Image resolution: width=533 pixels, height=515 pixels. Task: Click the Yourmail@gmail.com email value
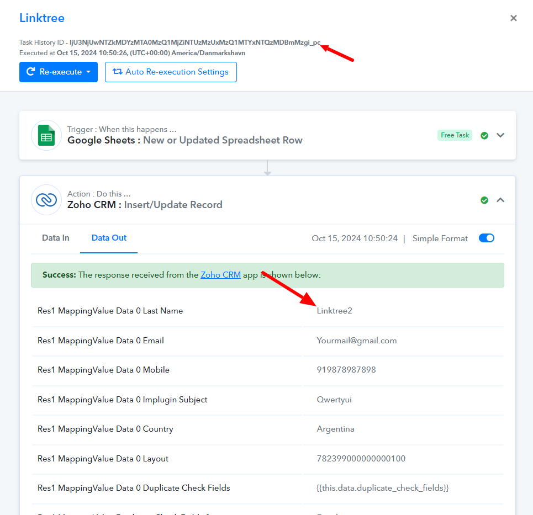click(357, 341)
